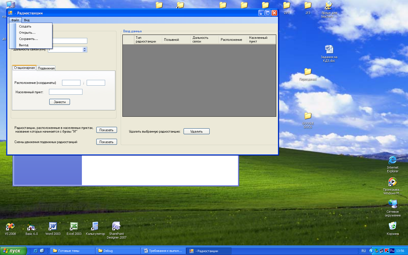The width and height of the screenshot is (408, 255).
Task: Click the Ввод данных group label
Action: (x=132, y=31)
